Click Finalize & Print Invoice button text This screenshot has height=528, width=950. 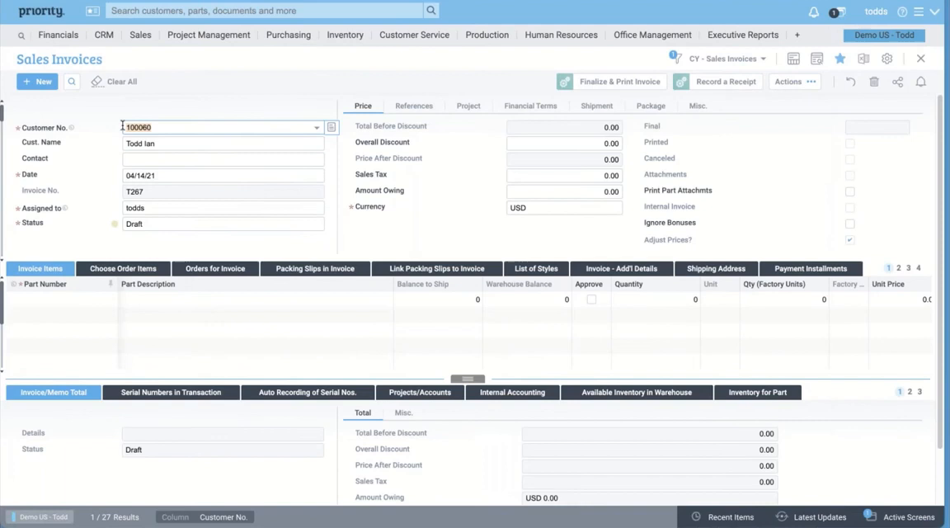[620, 82]
